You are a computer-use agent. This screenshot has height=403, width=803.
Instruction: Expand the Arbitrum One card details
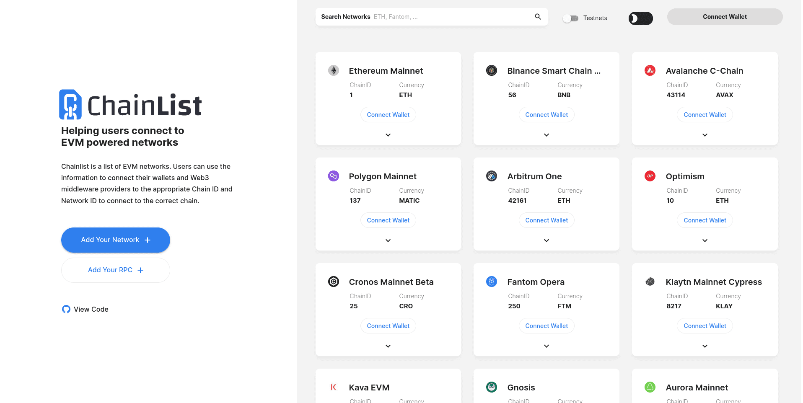pos(547,240)
